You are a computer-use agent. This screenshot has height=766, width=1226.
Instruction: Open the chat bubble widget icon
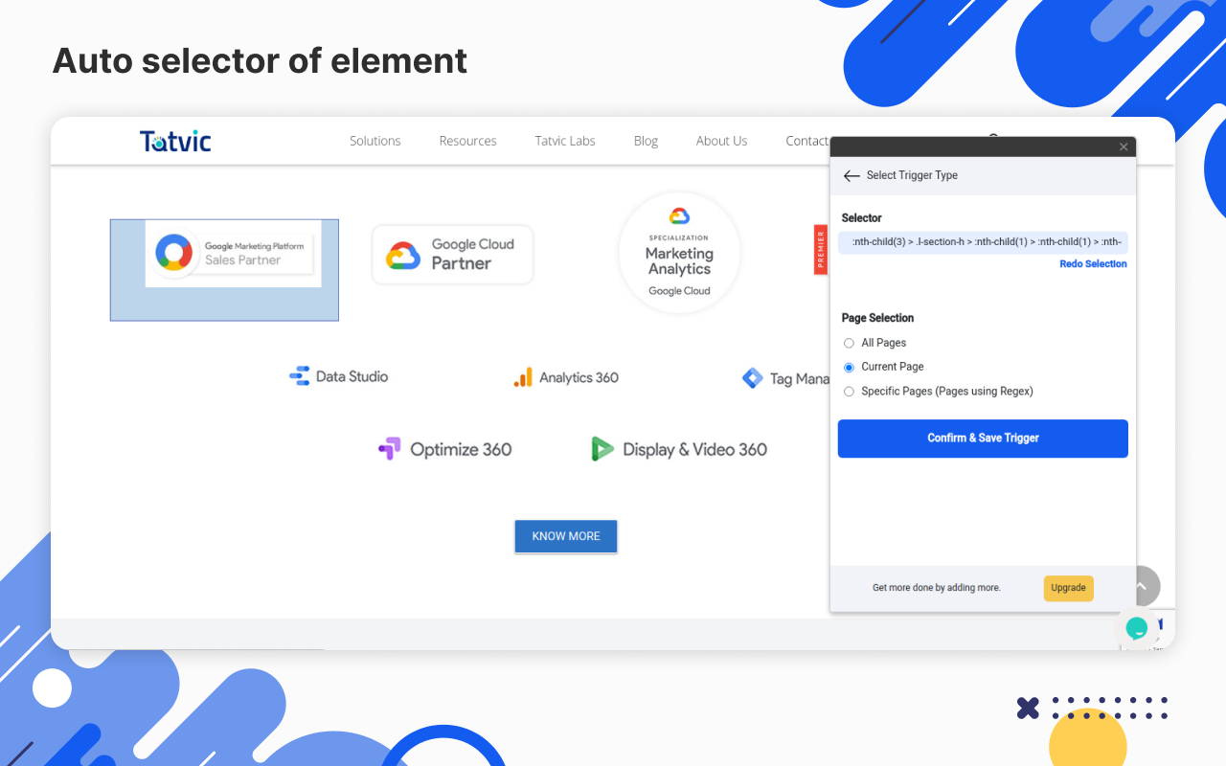1137,628
